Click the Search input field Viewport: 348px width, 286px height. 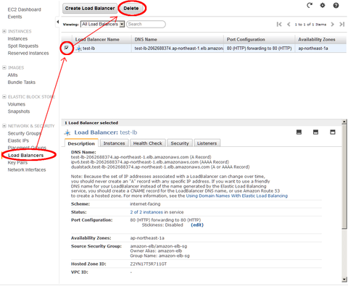pyautogui.click(x=146, y=24)
